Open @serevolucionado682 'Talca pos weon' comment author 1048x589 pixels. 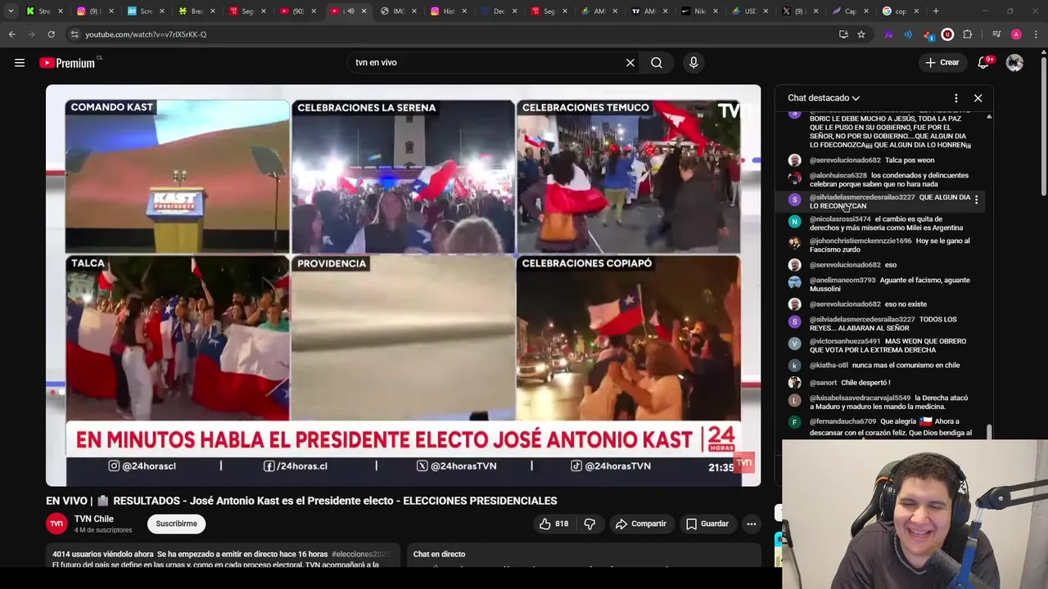845,160
